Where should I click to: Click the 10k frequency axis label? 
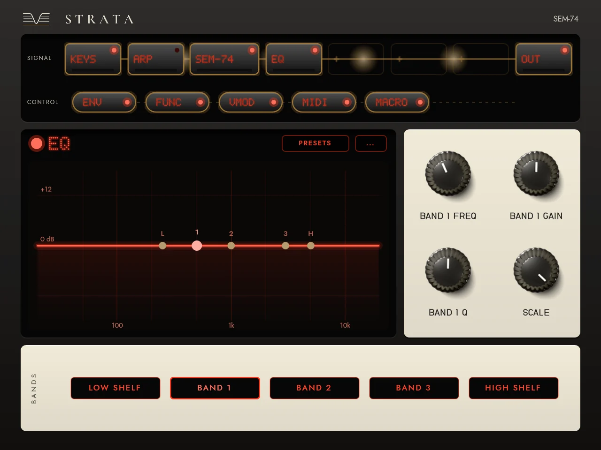coord(345,325)
